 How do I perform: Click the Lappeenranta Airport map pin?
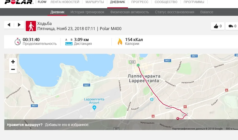94,108
